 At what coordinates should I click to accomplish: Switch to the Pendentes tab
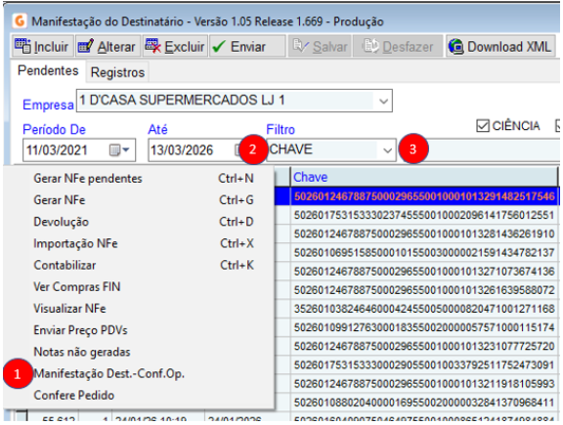tap(48, 70)
